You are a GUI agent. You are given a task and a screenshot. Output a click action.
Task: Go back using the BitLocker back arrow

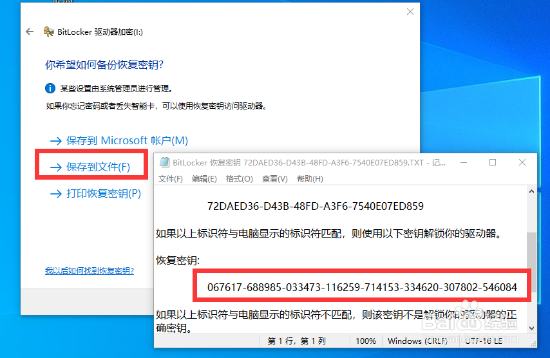pos(30,32)
